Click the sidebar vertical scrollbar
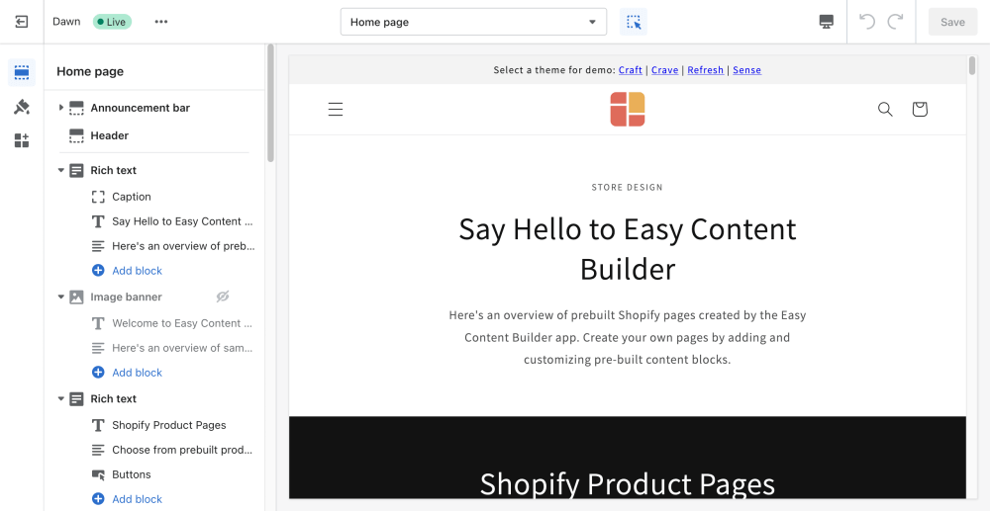Image resolution: width=990 pixels, height=511 pixels. coord(270,104)
